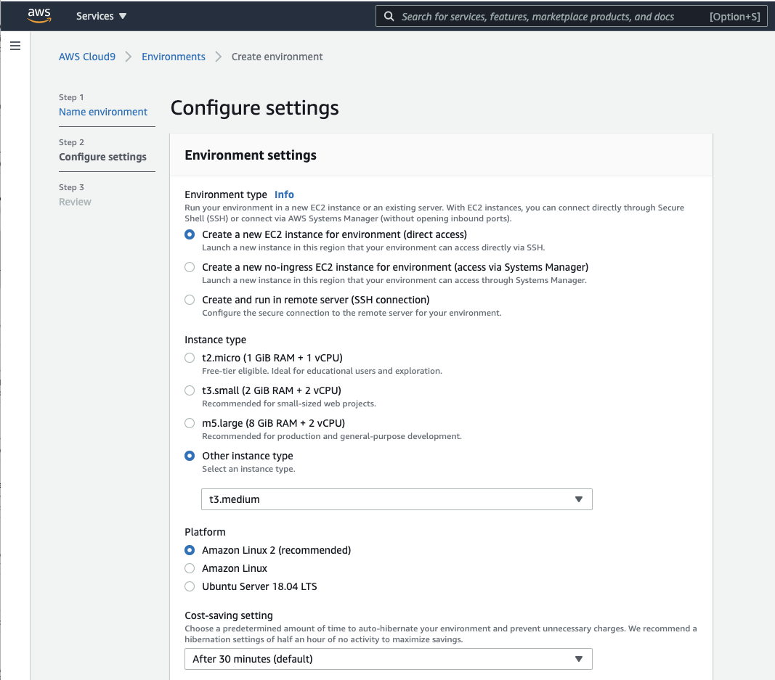The height and width of the screenshot is (680, 775).
Task: Open the Environment type Info link
Action: 284,194
